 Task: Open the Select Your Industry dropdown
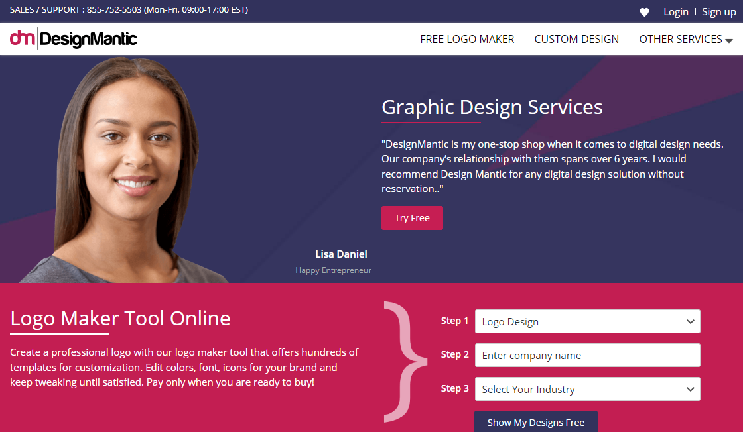click(587, 389)
